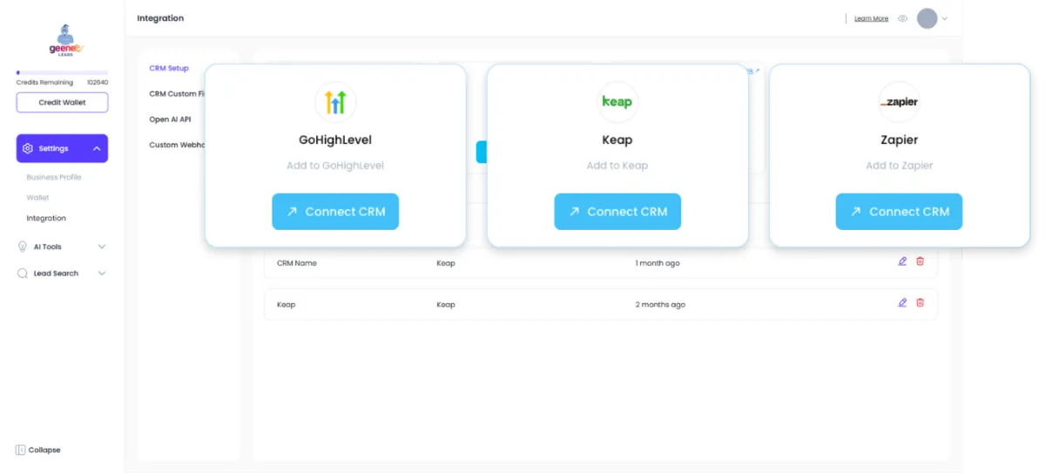
Task: Edit the Keap row from 2 months ago
Action: pos(902,303)
